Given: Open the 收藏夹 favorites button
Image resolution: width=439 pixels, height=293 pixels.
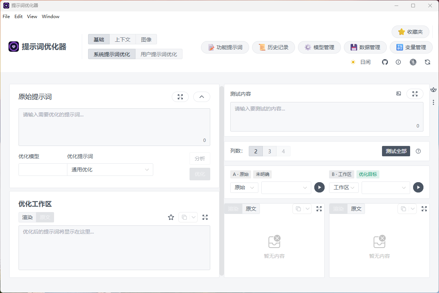Looking at the screenshot, I should click(410, 32).
